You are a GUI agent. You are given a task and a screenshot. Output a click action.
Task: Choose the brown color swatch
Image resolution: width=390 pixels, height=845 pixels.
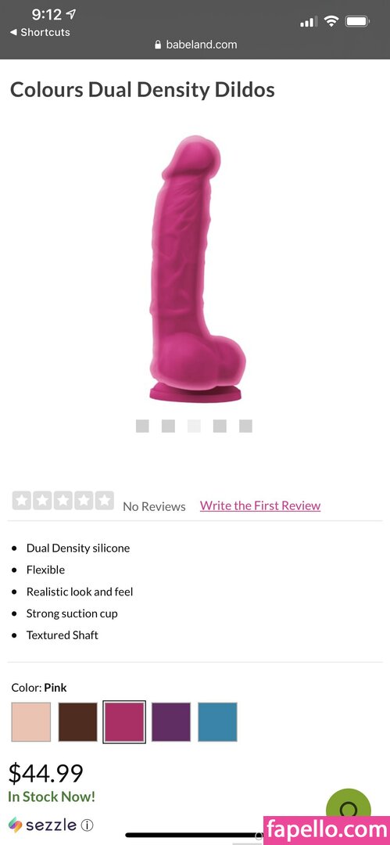(78, 721)
